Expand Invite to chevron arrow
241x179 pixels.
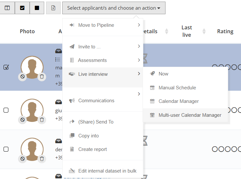point(139,46)
